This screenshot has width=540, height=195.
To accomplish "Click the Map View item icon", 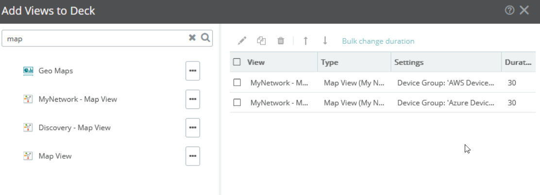I will [28, 156].
